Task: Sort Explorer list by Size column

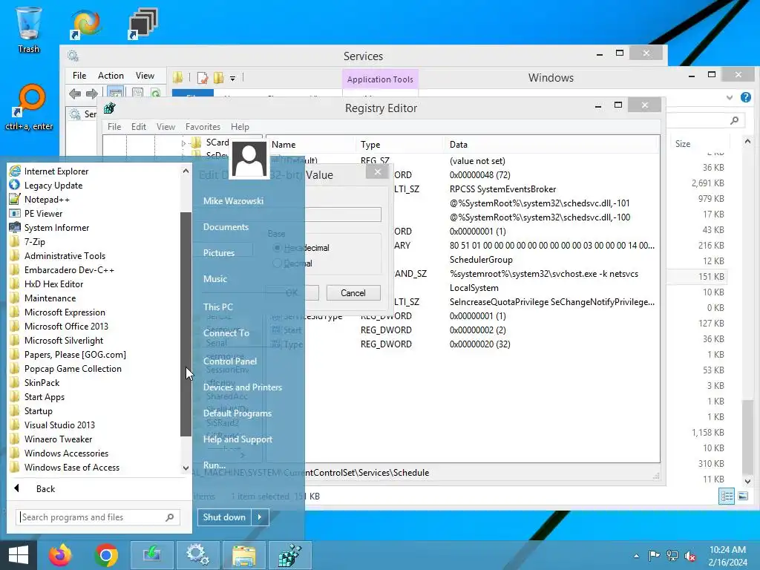Action: coord(683,143)
